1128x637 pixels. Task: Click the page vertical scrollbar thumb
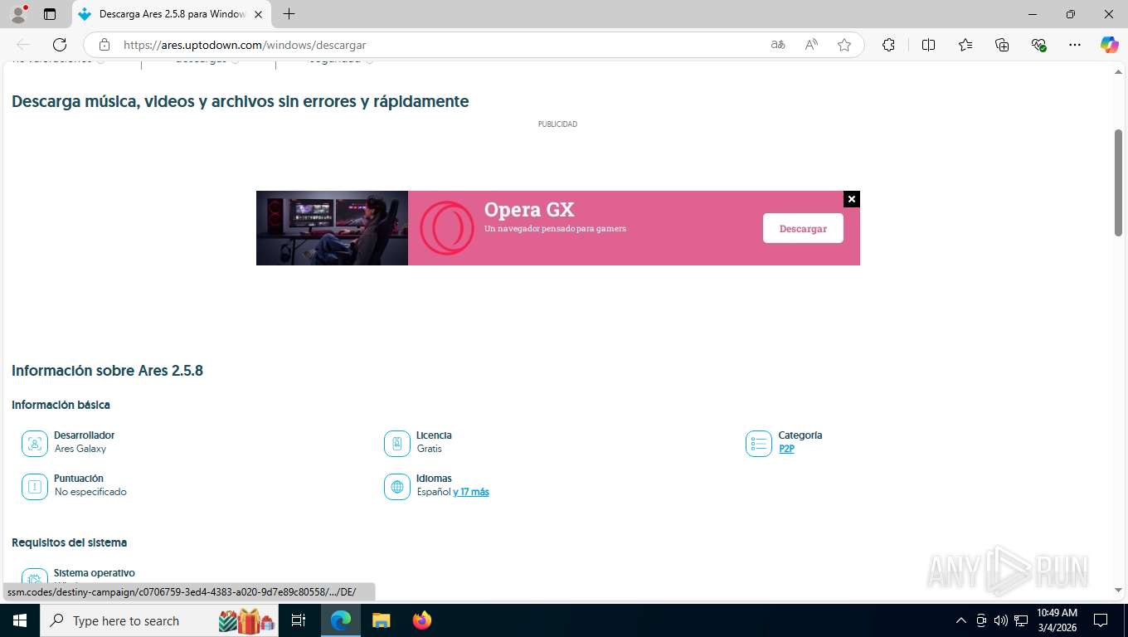pos(1118,182)
